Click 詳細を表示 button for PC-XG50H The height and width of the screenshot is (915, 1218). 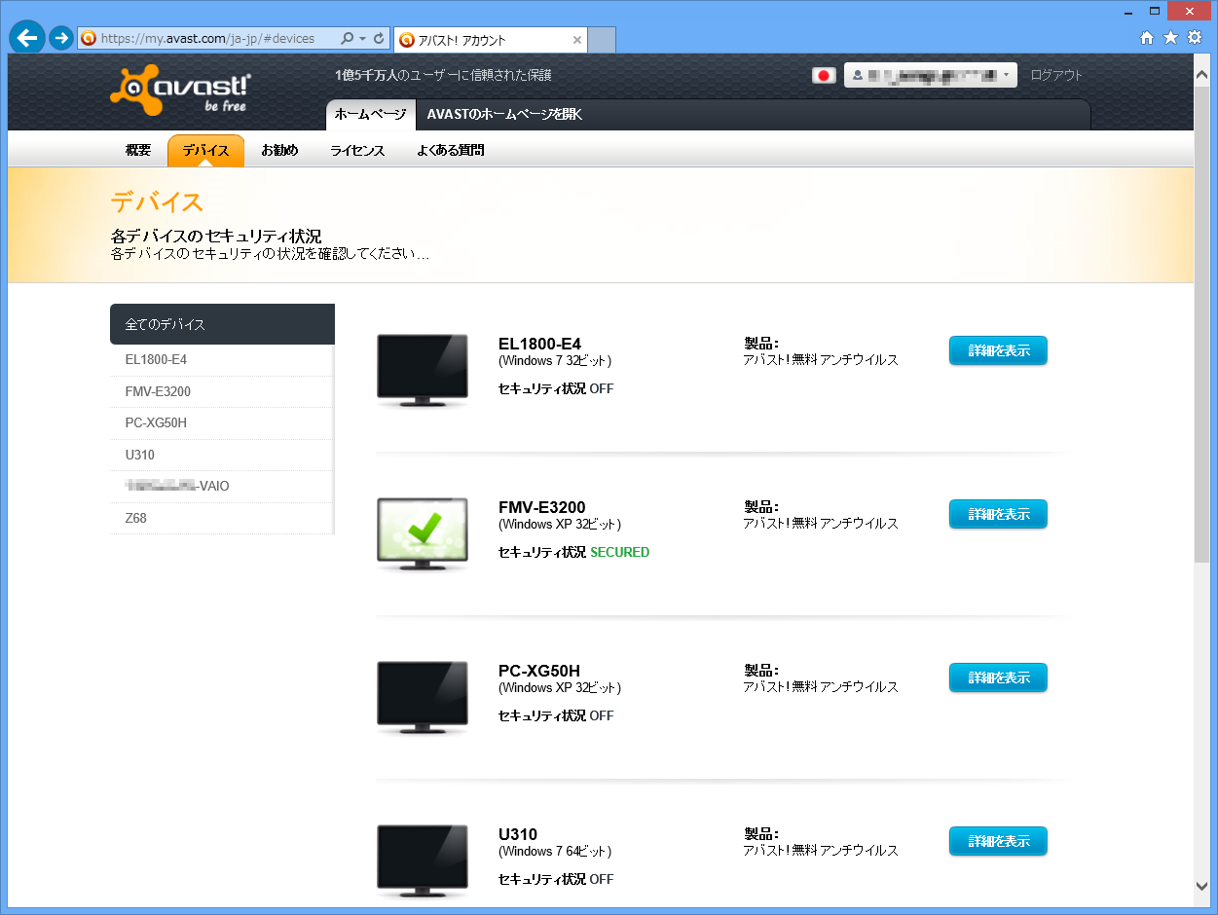click(998, 677)
